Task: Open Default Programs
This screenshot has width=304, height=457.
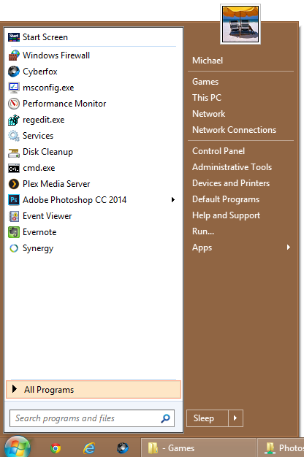Action: click(x=226, y=199)
